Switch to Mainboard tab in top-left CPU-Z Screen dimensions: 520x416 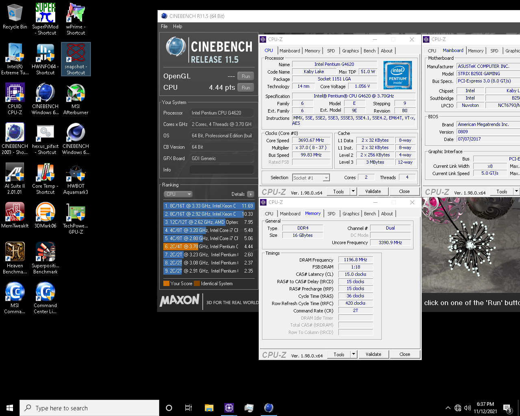pos(290,51)
